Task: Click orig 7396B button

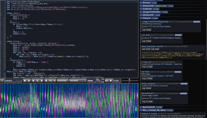Action: [146, 41]
